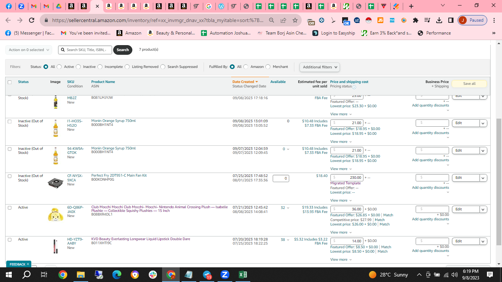Toggle the browser side panel
Screen dimensions: 502x282
pos(451,20)
